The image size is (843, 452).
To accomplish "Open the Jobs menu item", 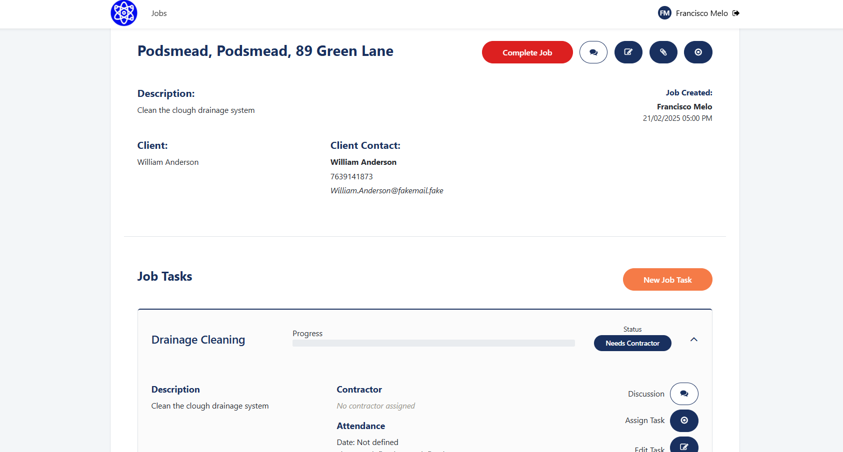I will 159,13.
